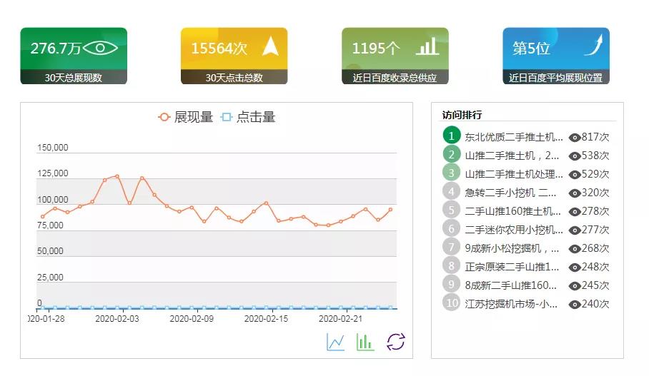This screenshot has height=376, width=649.
Task: Open 8成新二手山推160 ranking entry
Action: tap(511, 285)
